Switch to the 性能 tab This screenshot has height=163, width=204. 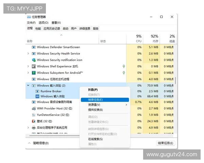38,29
